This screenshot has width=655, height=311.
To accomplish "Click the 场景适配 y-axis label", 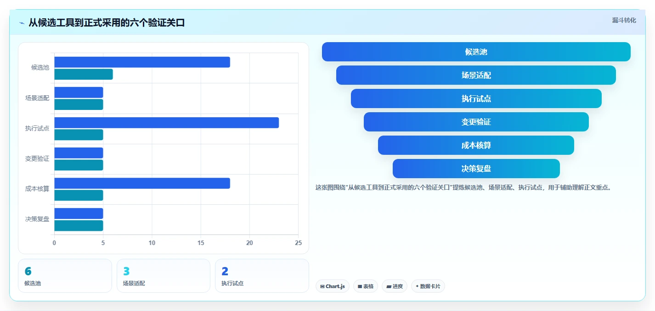I will (x=37, y=98).
